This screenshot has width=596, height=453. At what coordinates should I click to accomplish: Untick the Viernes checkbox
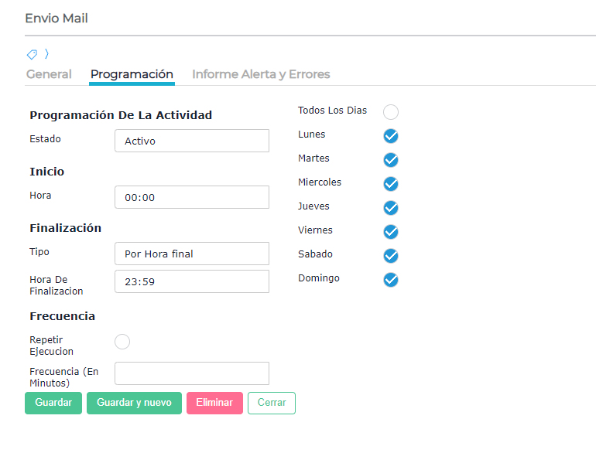pos(391,232)
